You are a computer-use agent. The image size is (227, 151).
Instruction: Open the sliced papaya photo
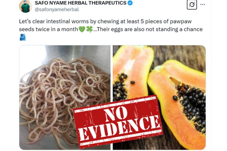pyautogui.click(x=159, y=97)
